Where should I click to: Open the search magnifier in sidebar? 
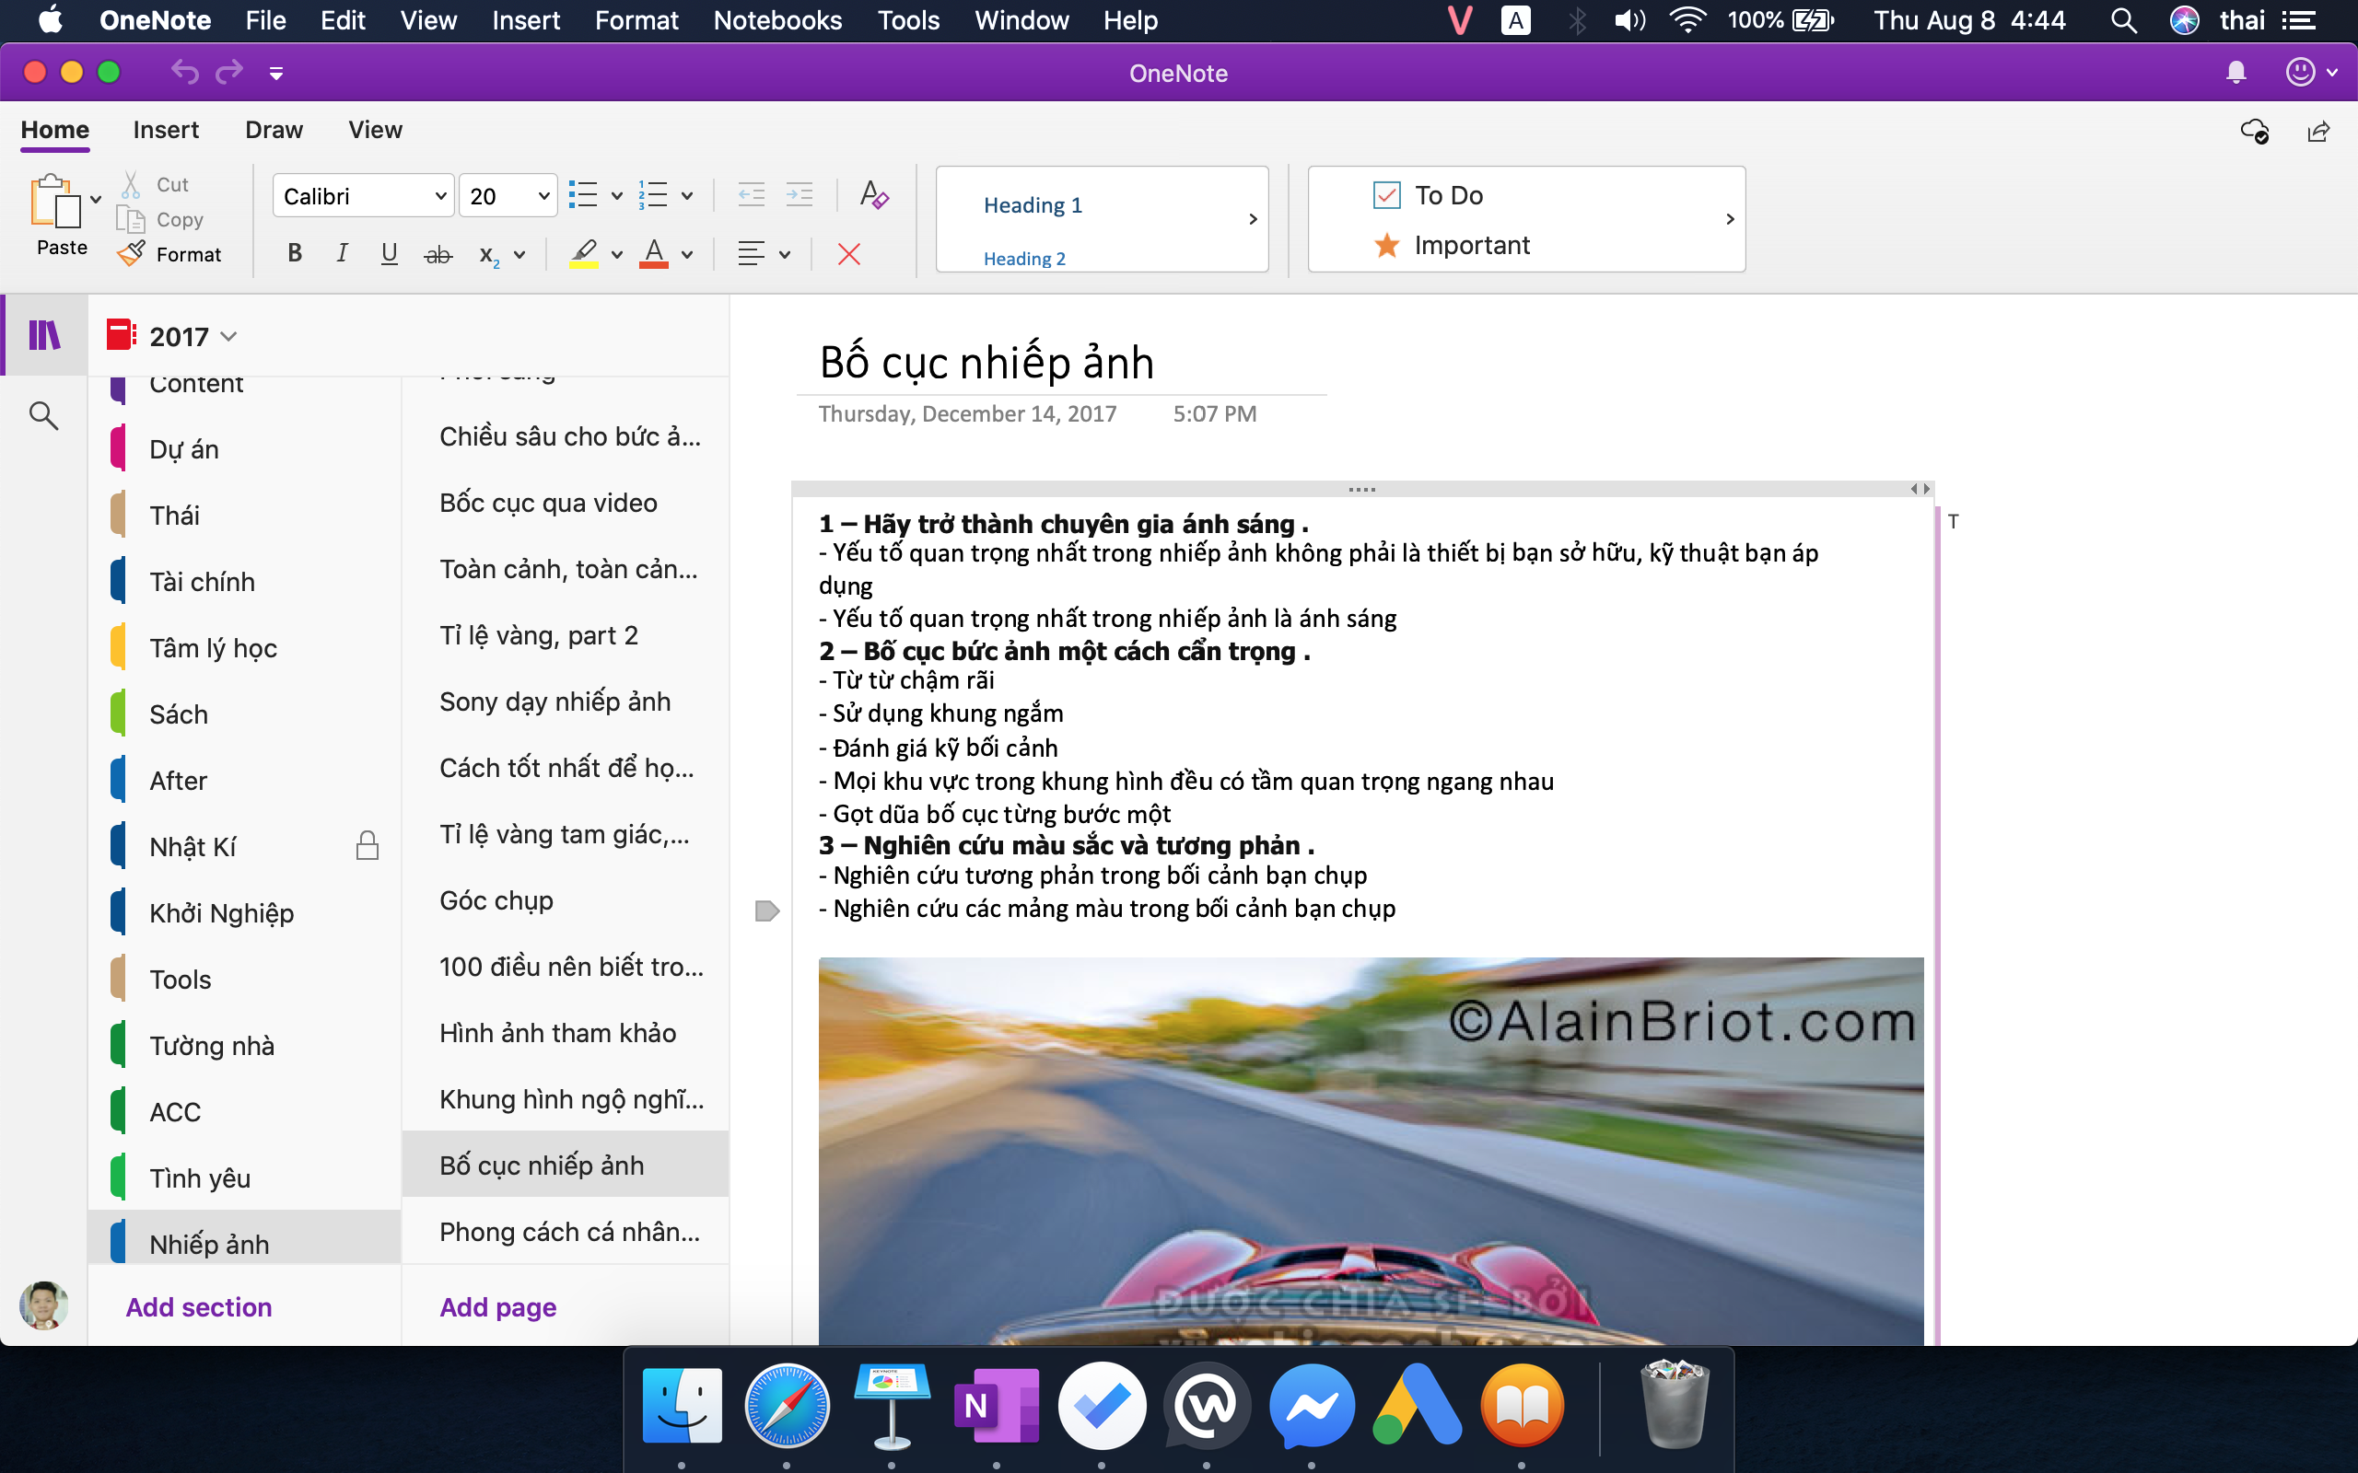coord(44,415)
